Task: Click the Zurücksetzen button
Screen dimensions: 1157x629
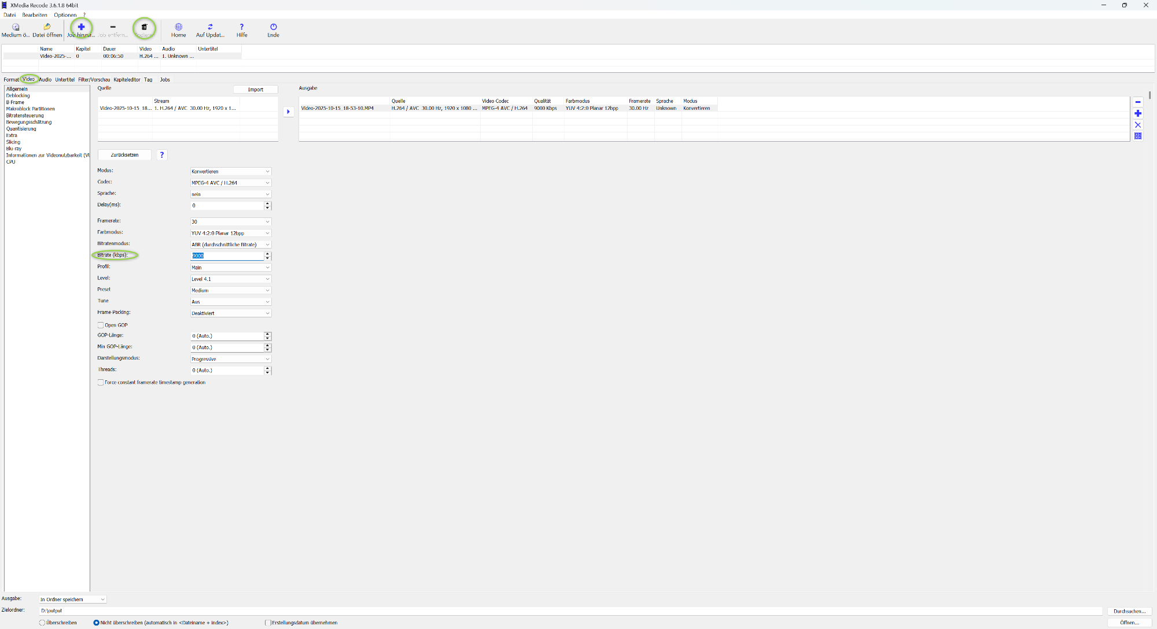Action: point(124,155)
